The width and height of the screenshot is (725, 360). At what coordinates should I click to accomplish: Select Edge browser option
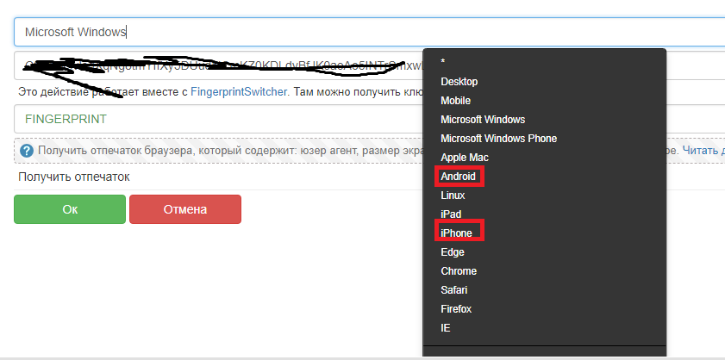pos(453,252)
